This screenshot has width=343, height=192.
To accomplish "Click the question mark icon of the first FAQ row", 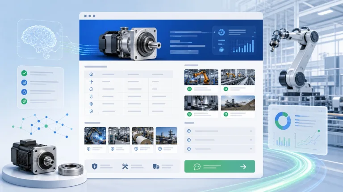I will click(189, 131).
